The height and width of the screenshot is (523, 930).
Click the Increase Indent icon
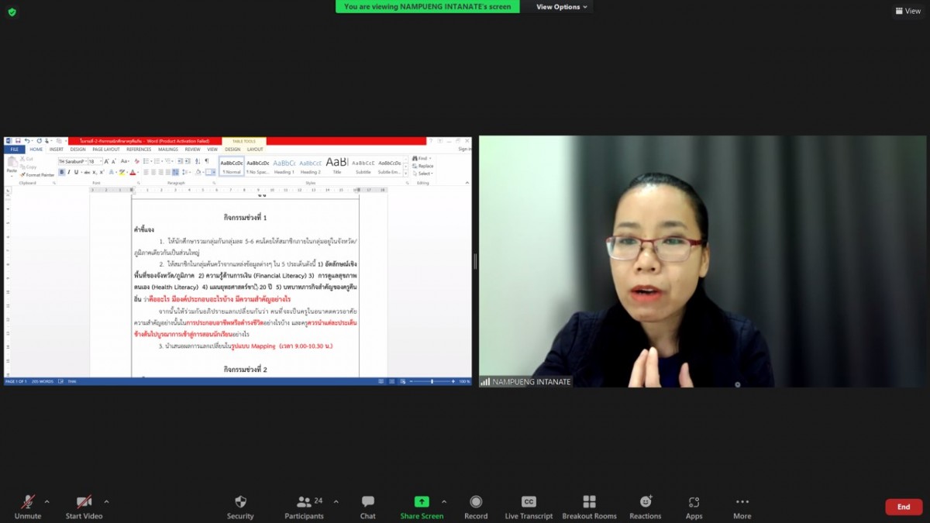point(188,161)
